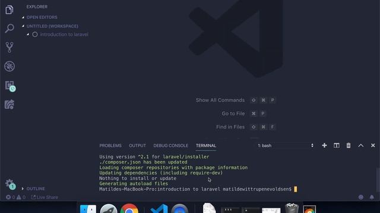Open Finder from the Dock
This screenshot has height=213, width=380.
88,209
